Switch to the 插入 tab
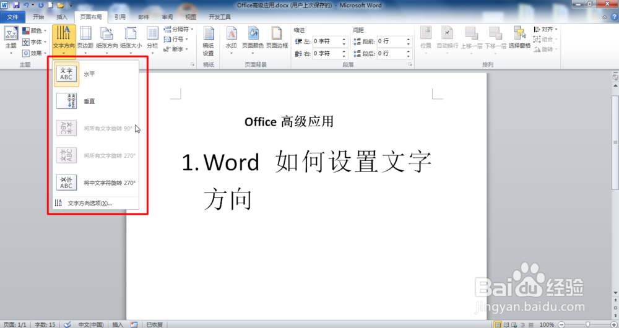This screenshot has width=619, height=328. pyautogui.click(x=62, y=17)
